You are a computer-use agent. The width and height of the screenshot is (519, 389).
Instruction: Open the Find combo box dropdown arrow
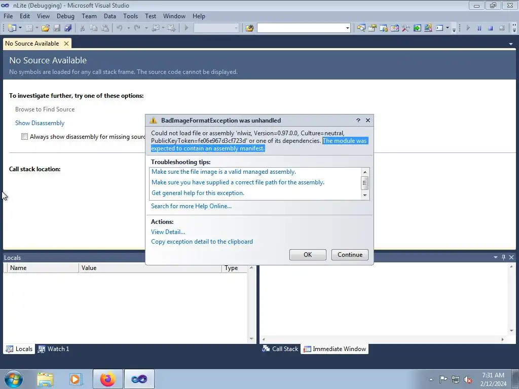(x=347, y=28)
